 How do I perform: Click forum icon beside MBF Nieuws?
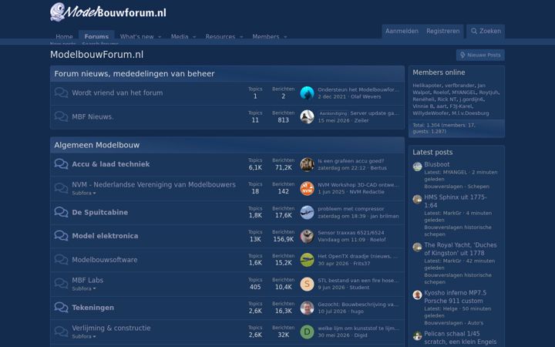pyautogui.click(x=61, y=116)
